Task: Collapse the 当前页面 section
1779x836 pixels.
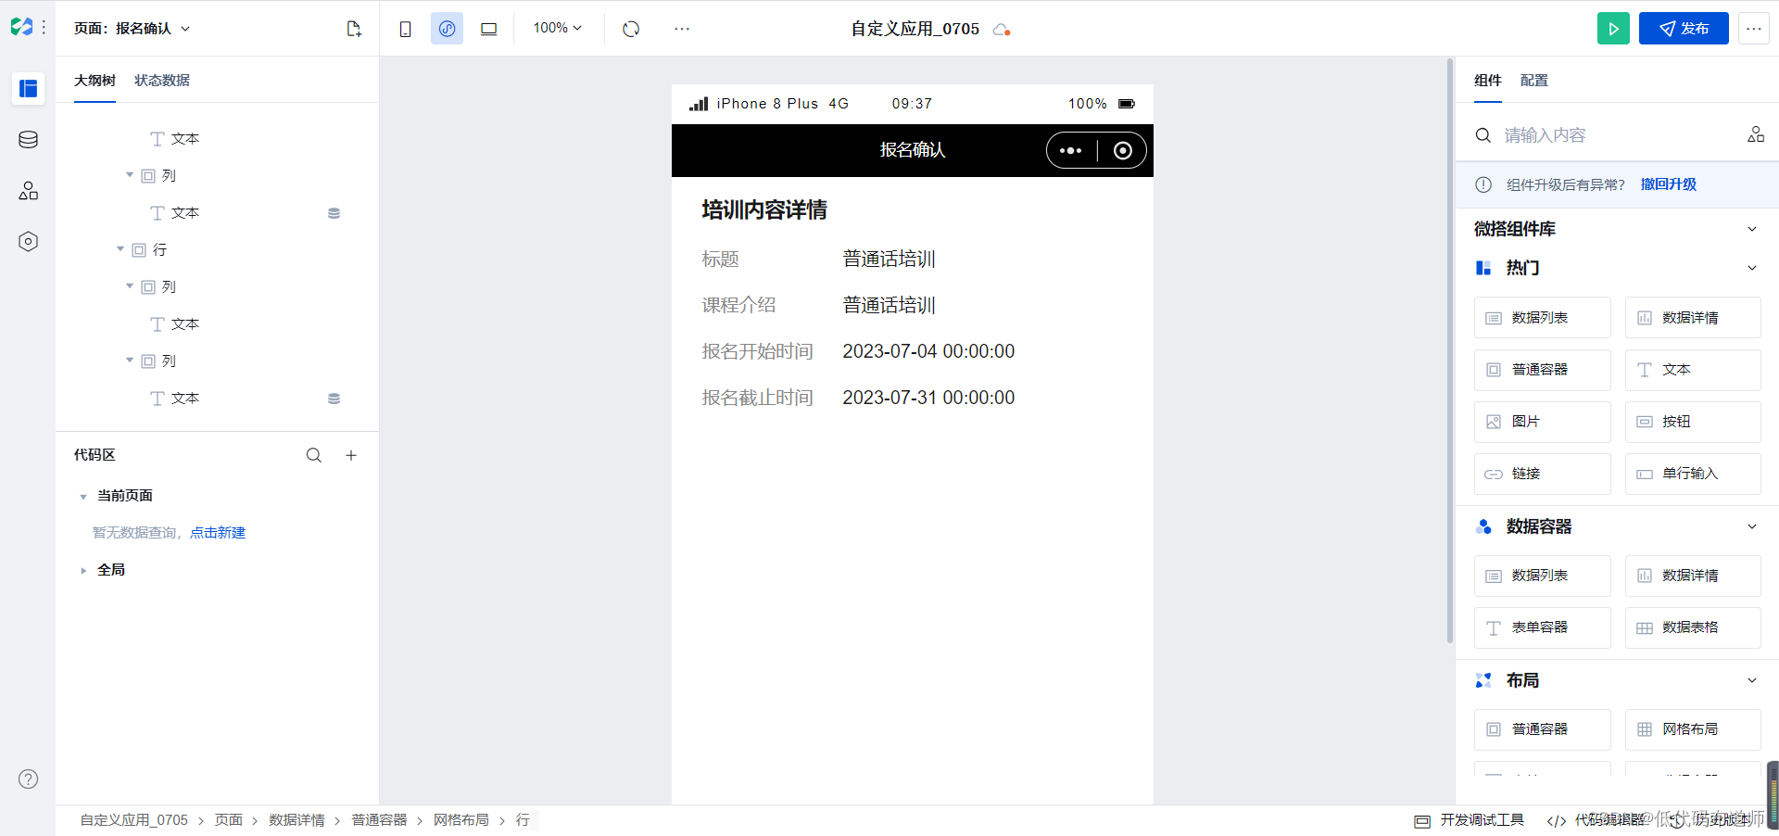Action: point(83,497)
